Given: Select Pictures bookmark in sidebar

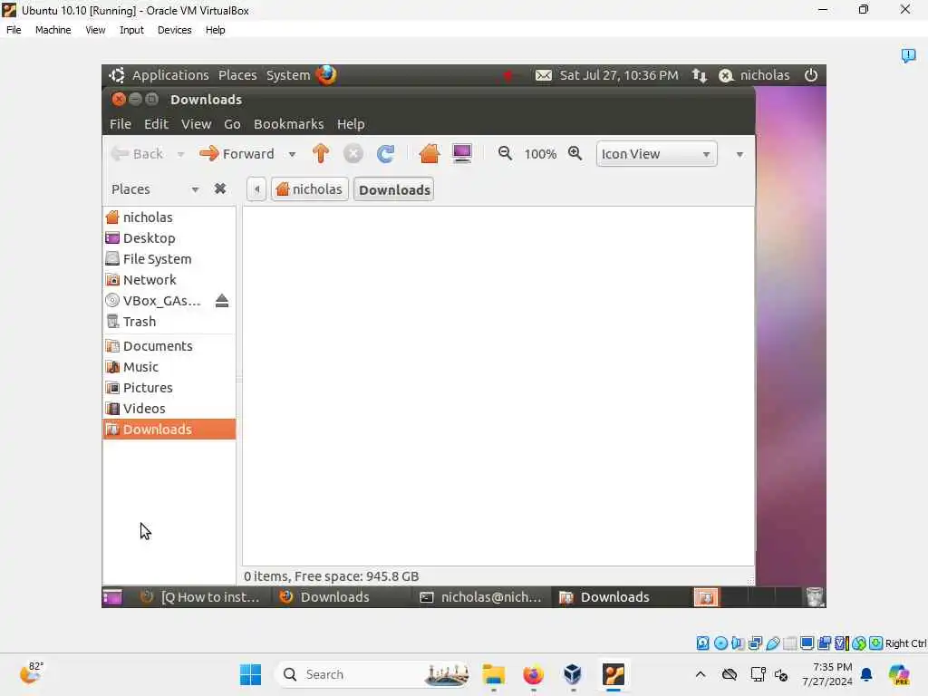Looking at the screenshot, I should click(169, 388).
